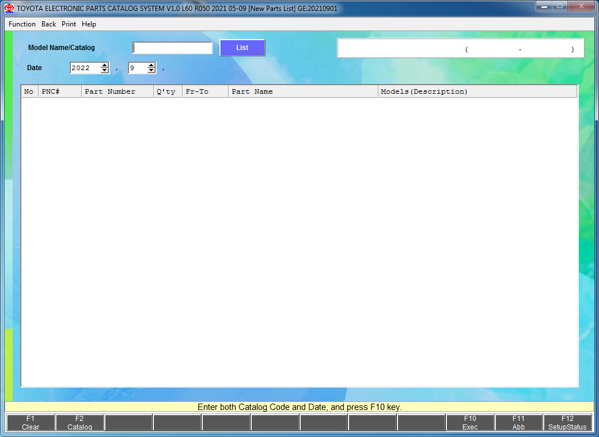599x437 pixels.
Task: Open the Help menu
Action: pyautogui.click(x=89, y=24)
